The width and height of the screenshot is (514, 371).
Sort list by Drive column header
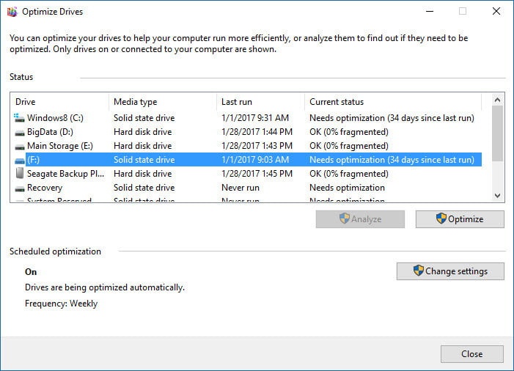[x=60, y=102]
